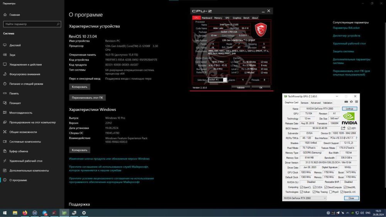Open the NVIDIA GeForce RTX 2060 GPU selector dropdown
The width and height of the screenshot is (386, 217).
pos(305,198)
